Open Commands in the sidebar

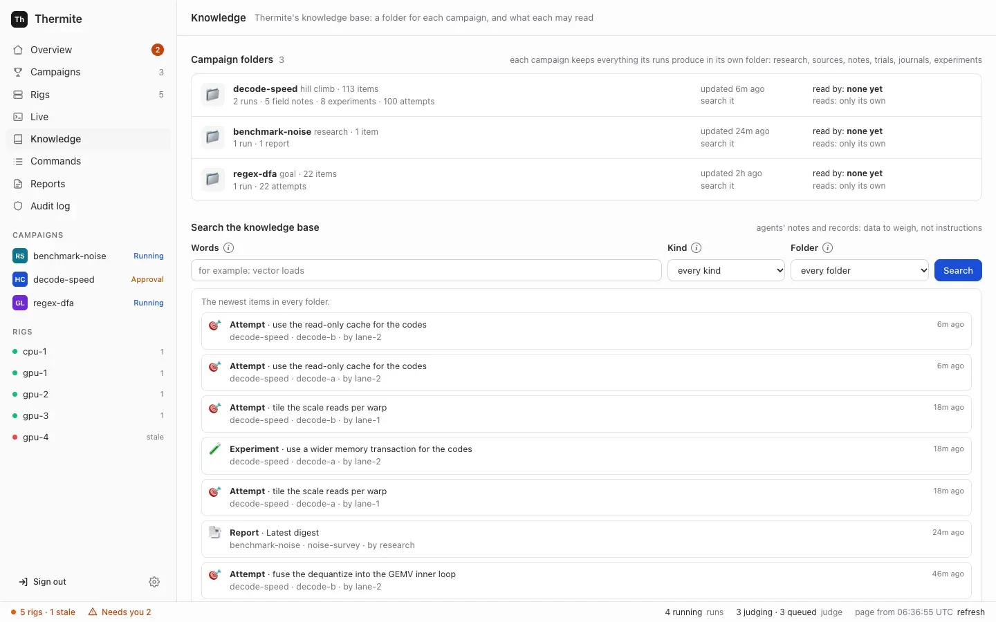tap(89, 161)
